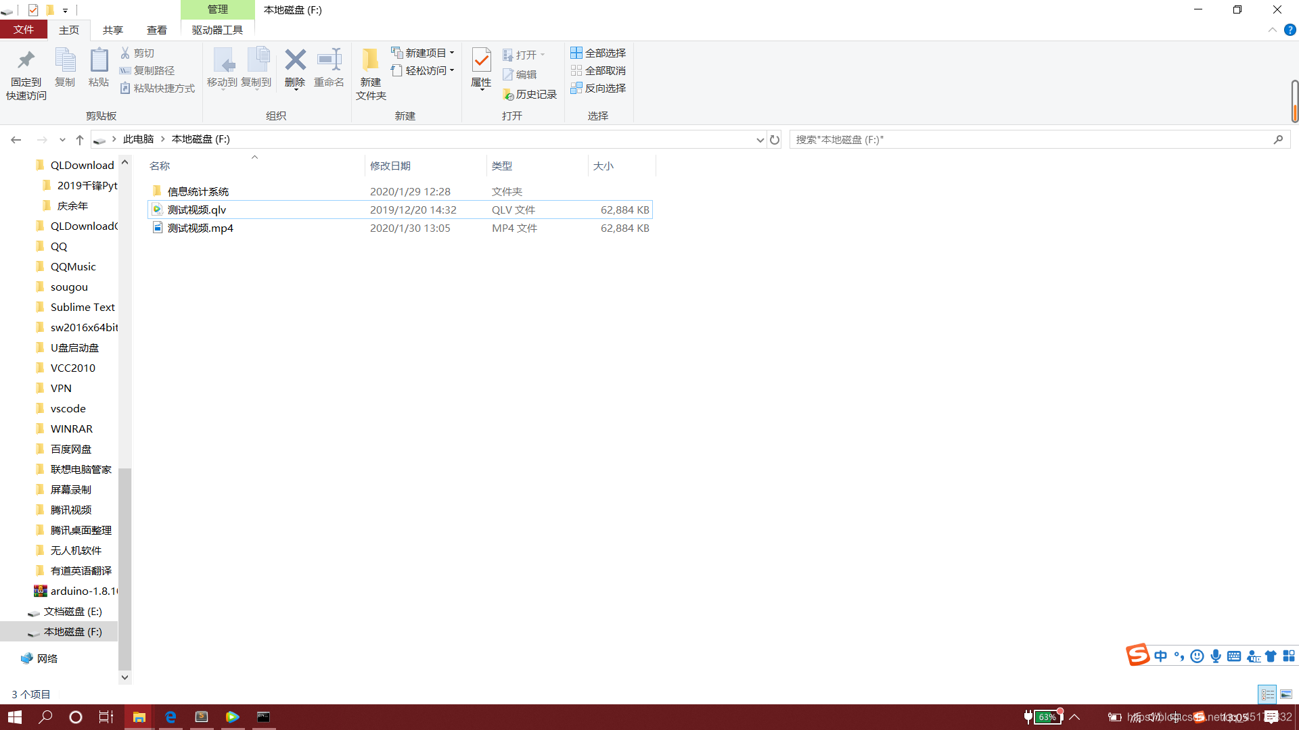This screenshot has height=730, width=1299.
Task: Open Drive Tools (驱动器工具) tab
Action: click(x=217, y=30)
